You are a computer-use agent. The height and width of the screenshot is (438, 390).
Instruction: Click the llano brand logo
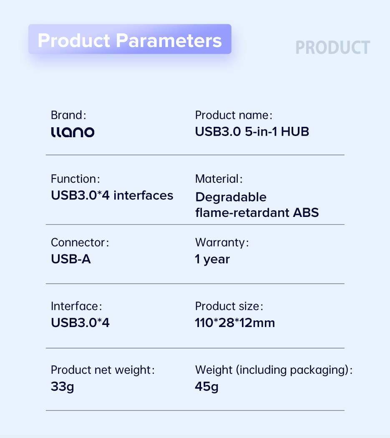tap(73, 132)
